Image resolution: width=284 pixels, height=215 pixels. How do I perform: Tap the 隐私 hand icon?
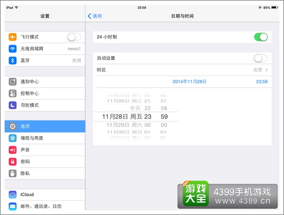click(x=13, y=173)
